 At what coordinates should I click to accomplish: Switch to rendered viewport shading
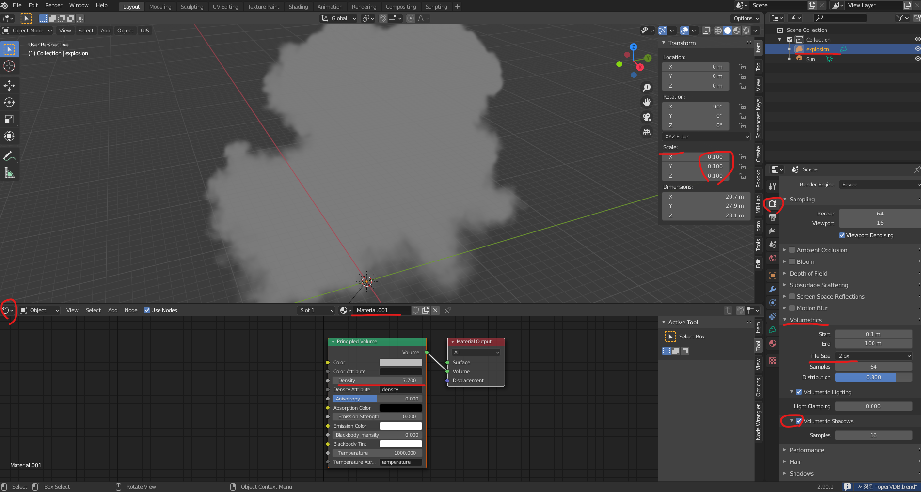click(x=746, y=31)
